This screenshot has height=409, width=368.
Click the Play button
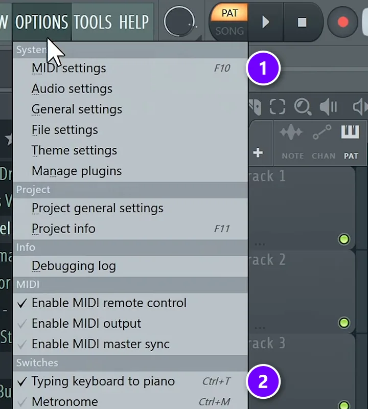click(x=265, y=22)
